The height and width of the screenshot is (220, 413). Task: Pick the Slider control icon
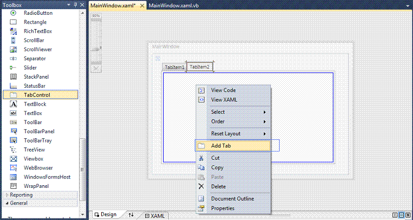(x=13, y=67)
